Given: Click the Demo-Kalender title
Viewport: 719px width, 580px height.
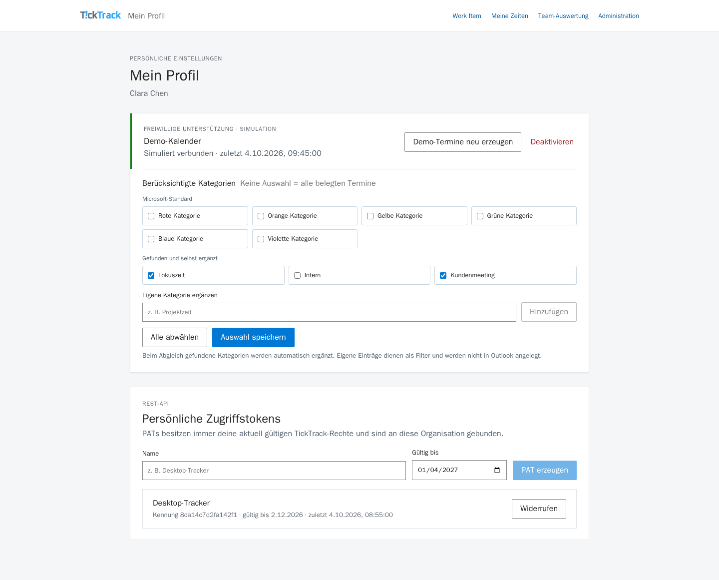Looking at the screenshot, I should pyautogui.click(x=172, y=141).
